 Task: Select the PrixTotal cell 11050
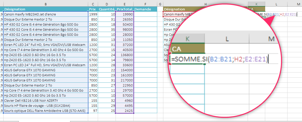tap(125, 40)
